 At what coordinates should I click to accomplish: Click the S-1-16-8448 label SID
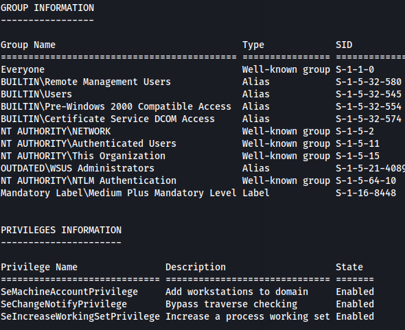coord(366,193)
